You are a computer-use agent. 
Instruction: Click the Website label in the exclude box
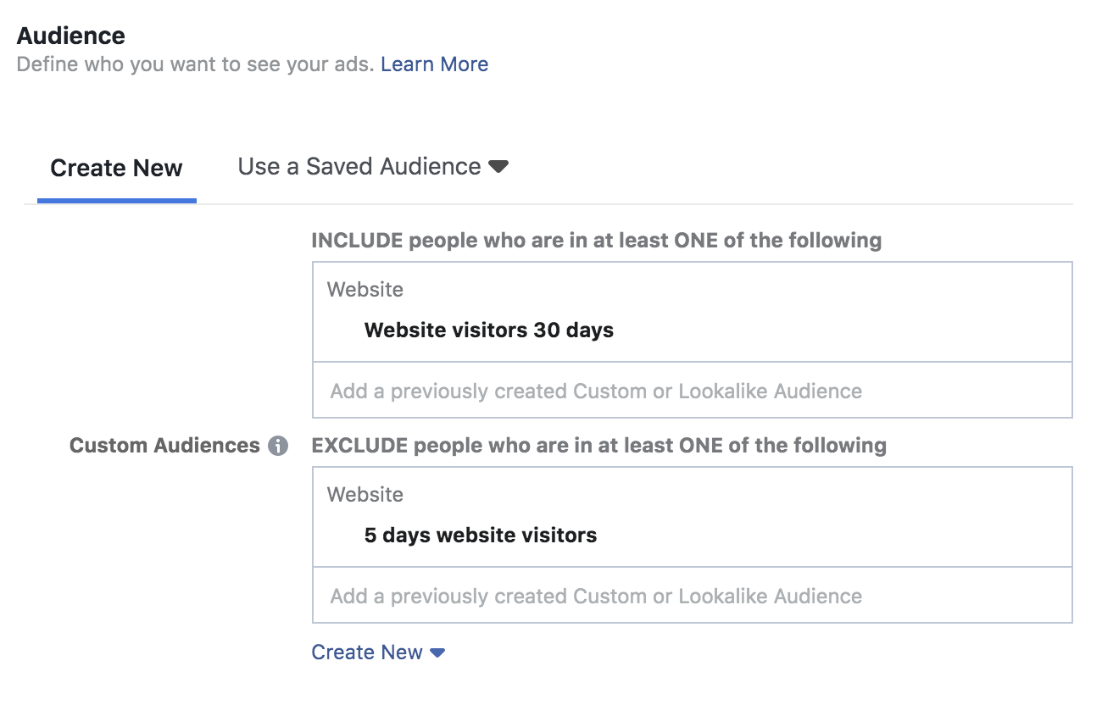coord(365,495)
